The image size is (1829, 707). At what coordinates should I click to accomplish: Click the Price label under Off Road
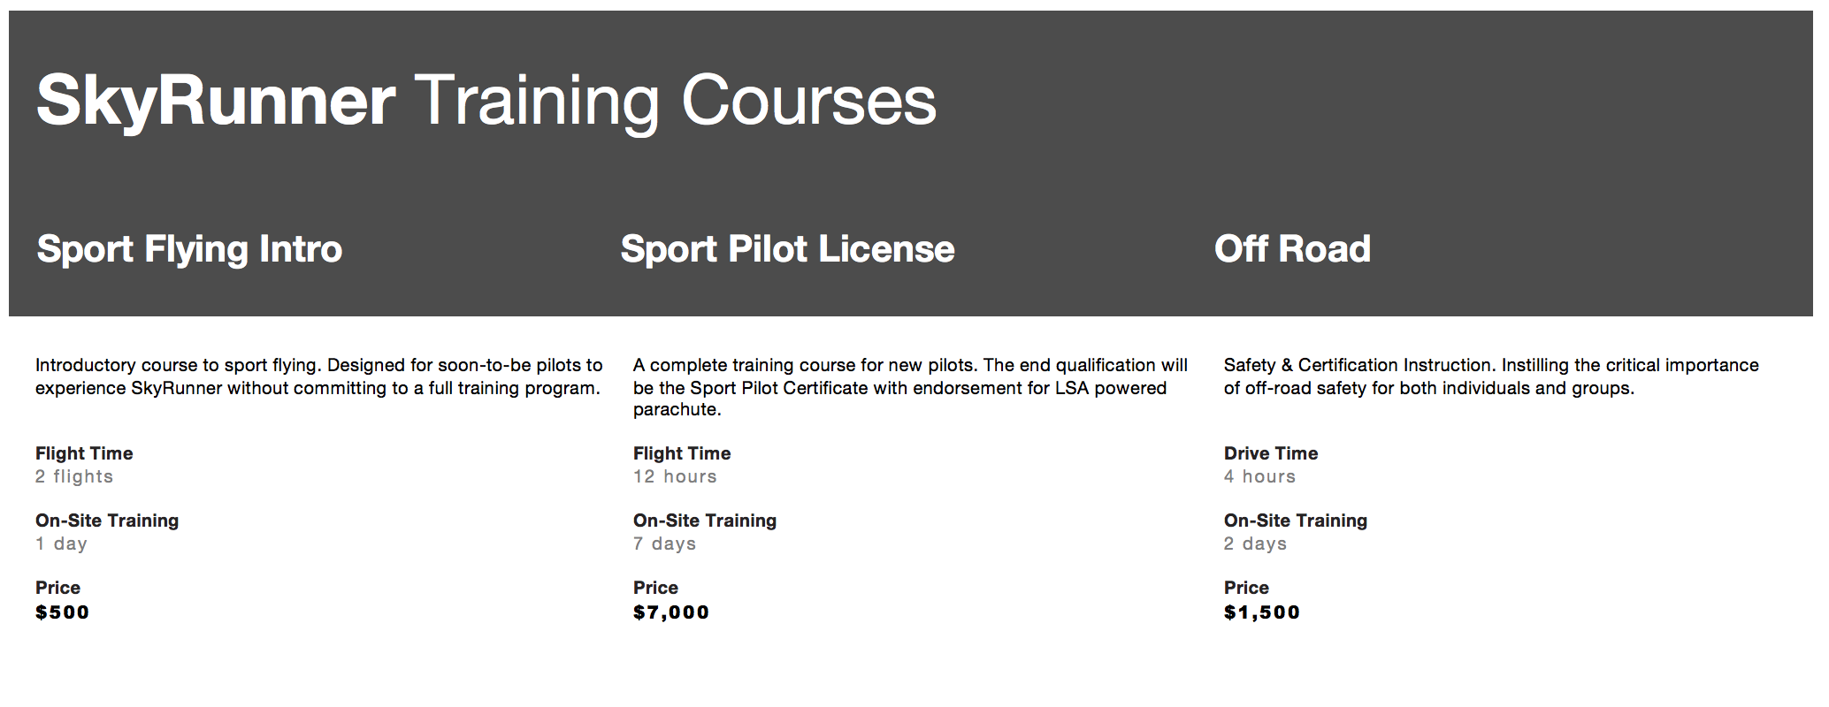(x=1246, y=588)
